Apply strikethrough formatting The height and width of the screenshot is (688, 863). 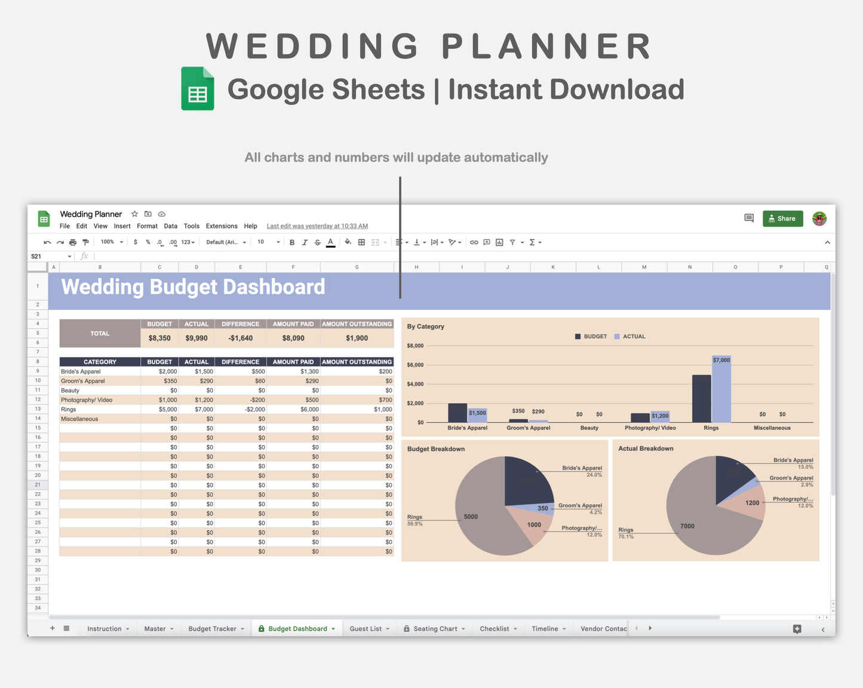317,242
